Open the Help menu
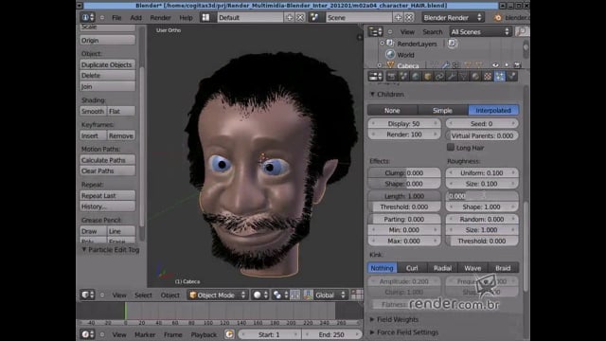Screen dimensions: 606x341 [x=186, y=17]
